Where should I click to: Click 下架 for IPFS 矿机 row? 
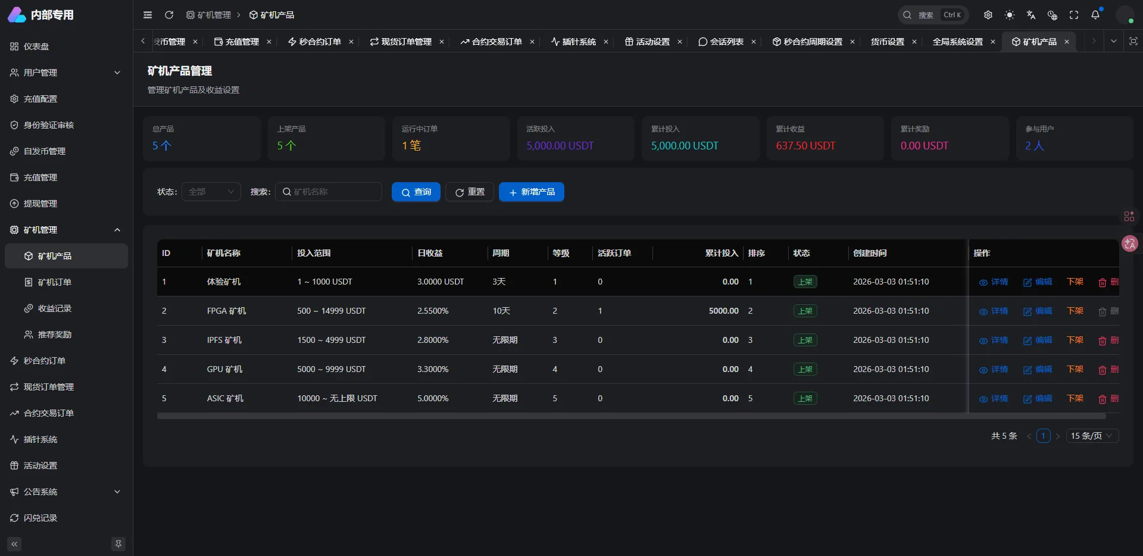click(1075, 341)
